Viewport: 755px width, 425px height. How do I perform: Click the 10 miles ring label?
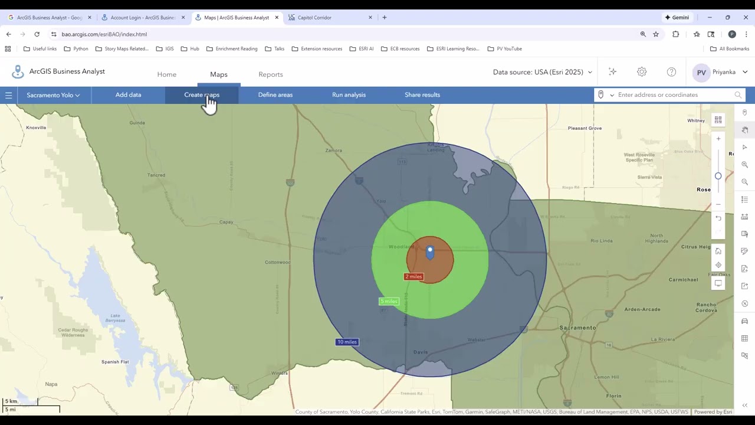point(347,342)
